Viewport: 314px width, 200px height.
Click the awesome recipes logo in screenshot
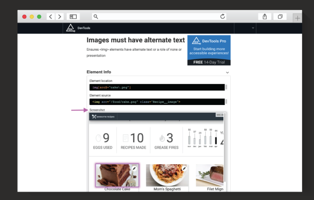[103, 117]
